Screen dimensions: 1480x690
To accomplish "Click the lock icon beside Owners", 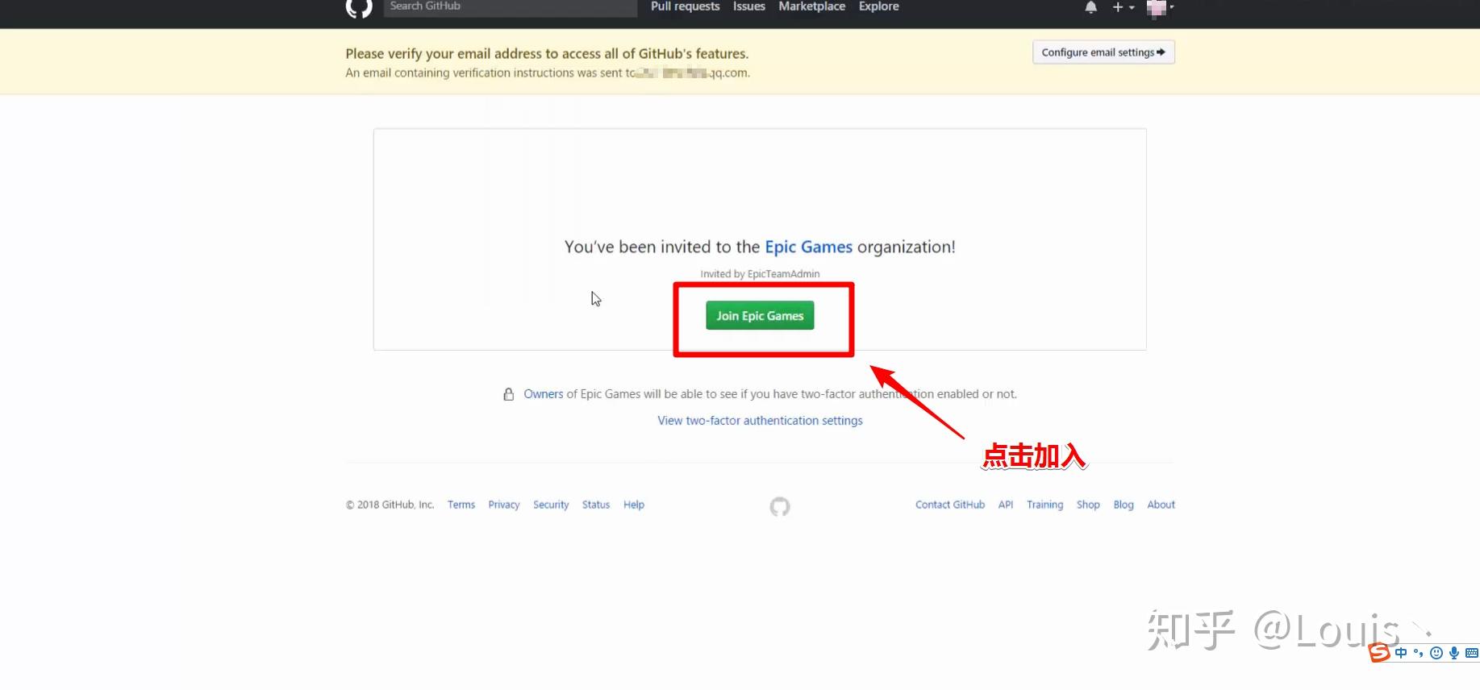I will pos(509,394).
